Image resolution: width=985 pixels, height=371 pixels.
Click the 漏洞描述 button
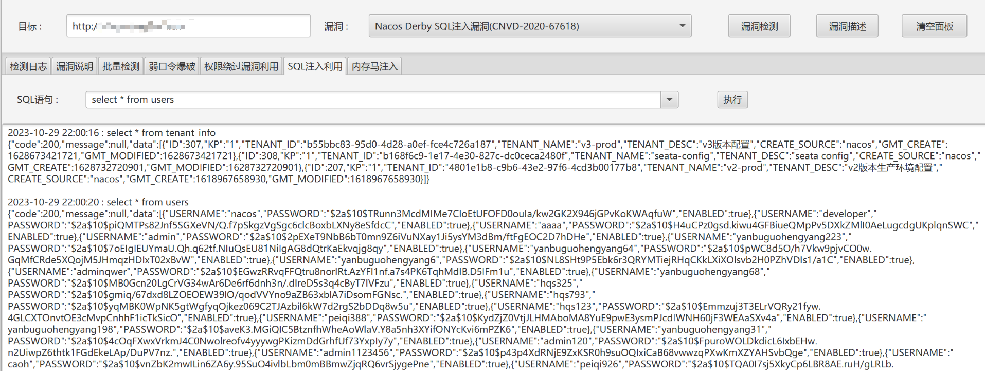pos(847,26)
